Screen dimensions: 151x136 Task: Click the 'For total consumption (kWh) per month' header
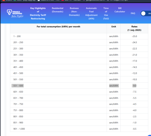click(58, 27)
